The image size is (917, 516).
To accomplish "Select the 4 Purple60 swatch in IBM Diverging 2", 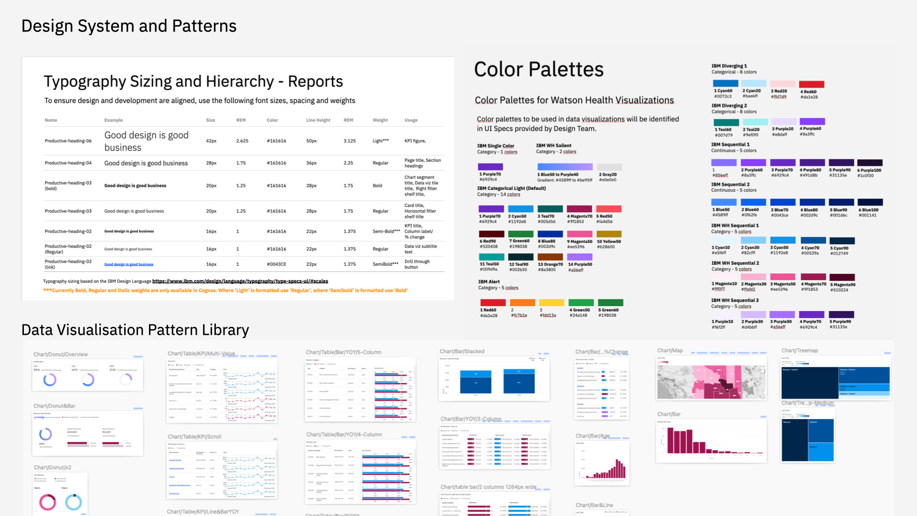I will click(812, 121).
